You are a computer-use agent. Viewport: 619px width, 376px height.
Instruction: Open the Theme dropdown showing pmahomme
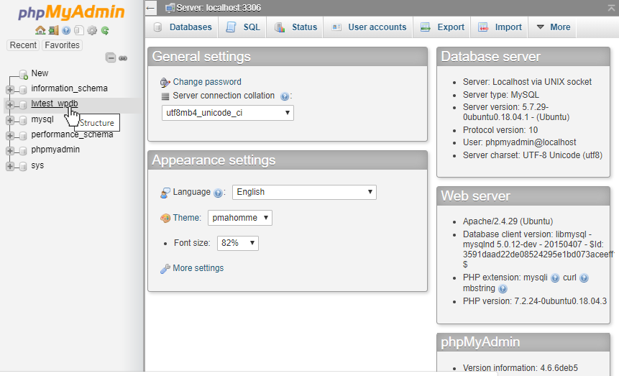click(240, 218)
